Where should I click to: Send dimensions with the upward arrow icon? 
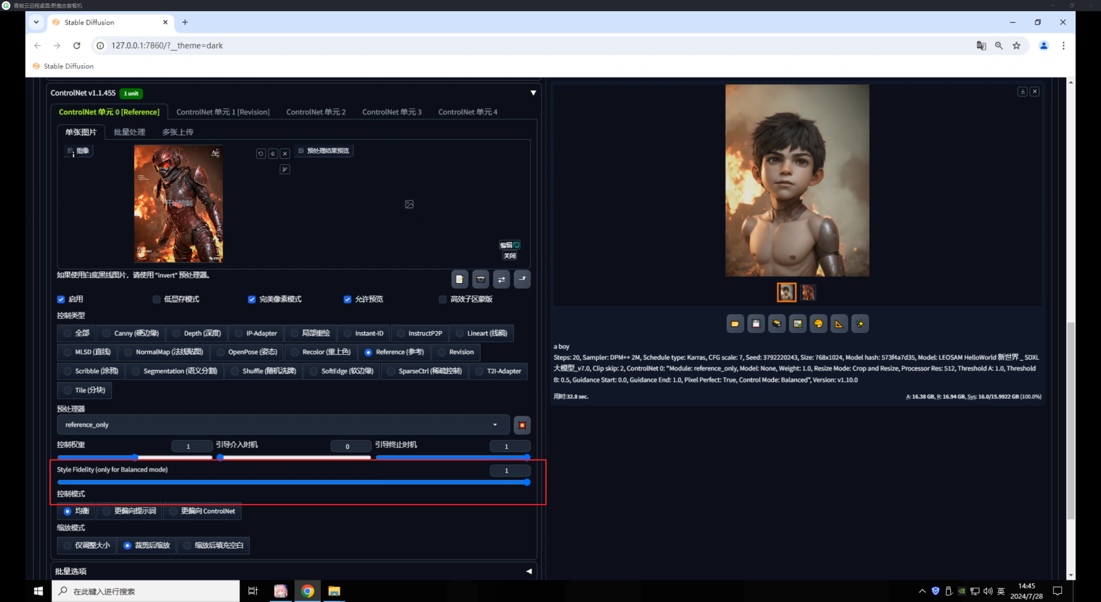click(x=522, y=279)
